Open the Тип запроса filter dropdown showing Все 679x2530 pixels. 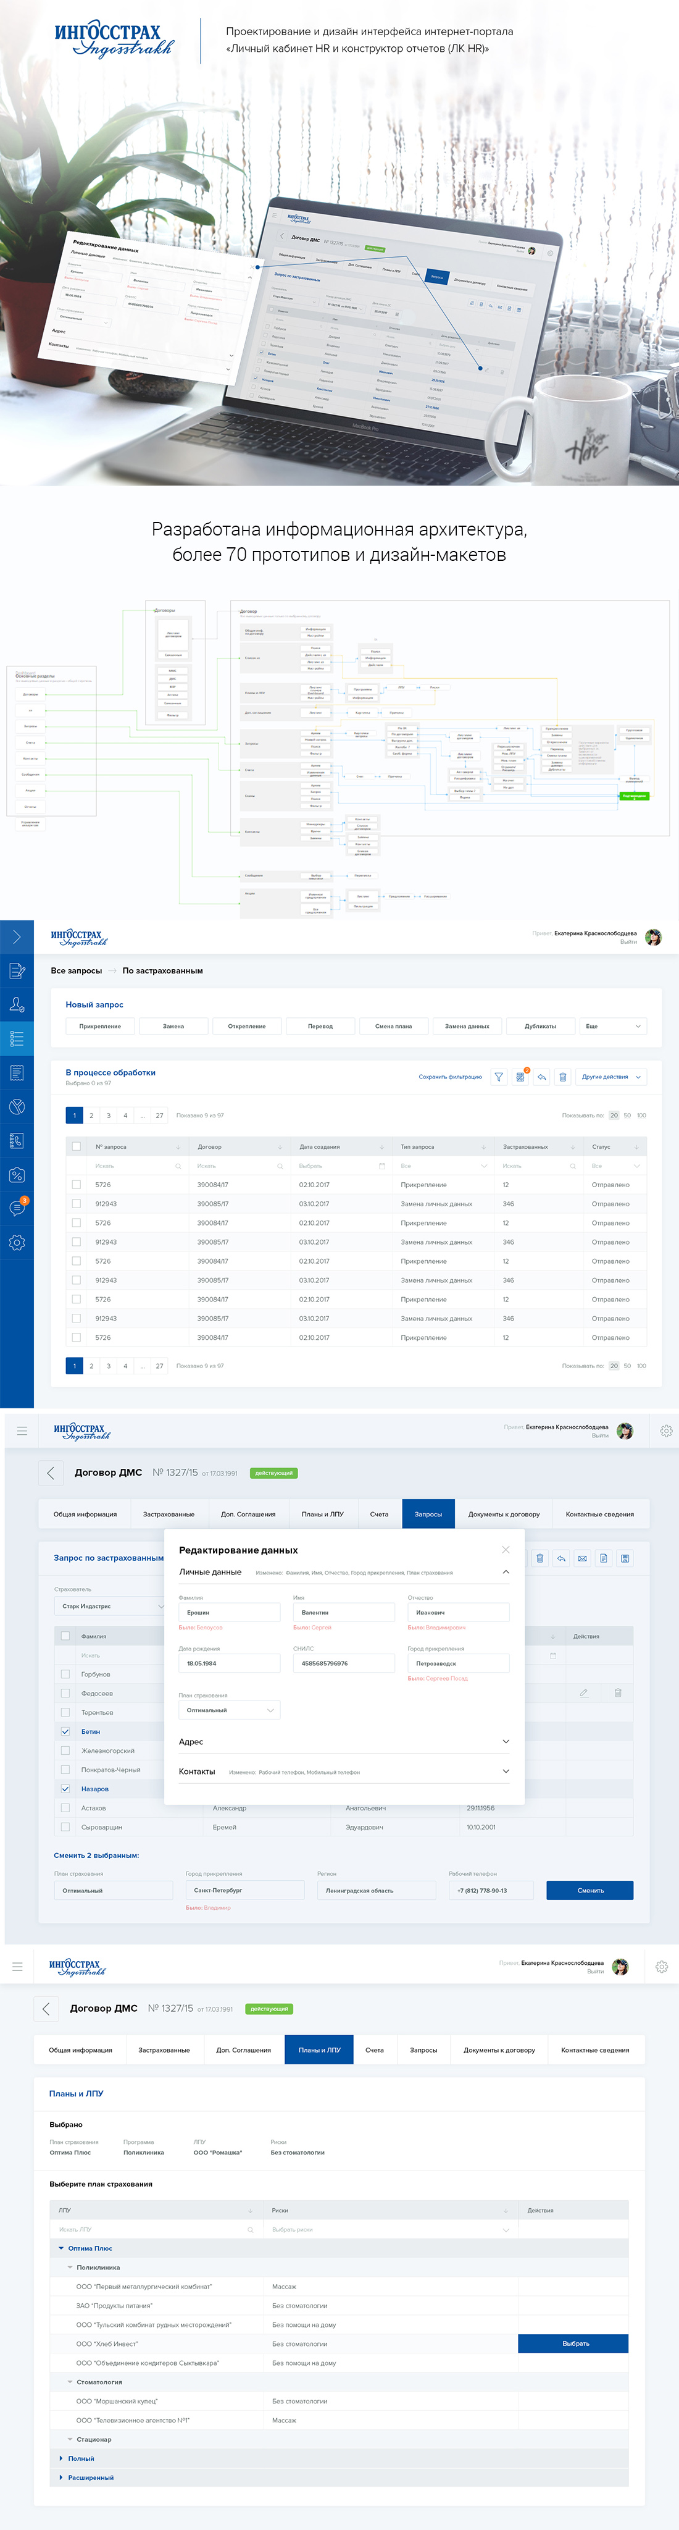pyautogui.click(x=443, y=1166)
